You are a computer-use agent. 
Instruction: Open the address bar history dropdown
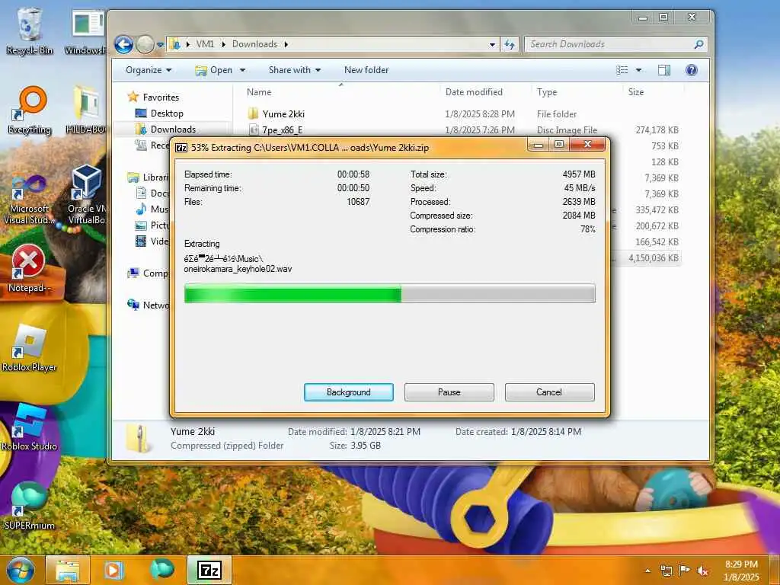click(492, 44)
